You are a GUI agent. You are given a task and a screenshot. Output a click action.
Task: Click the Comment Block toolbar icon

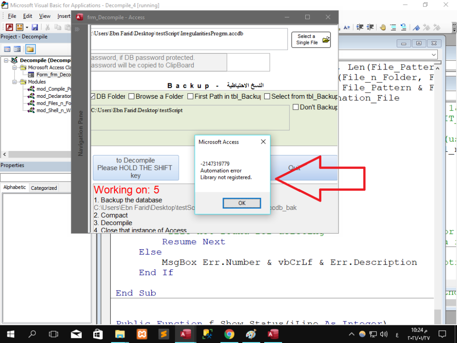click(x=393, y=27)
